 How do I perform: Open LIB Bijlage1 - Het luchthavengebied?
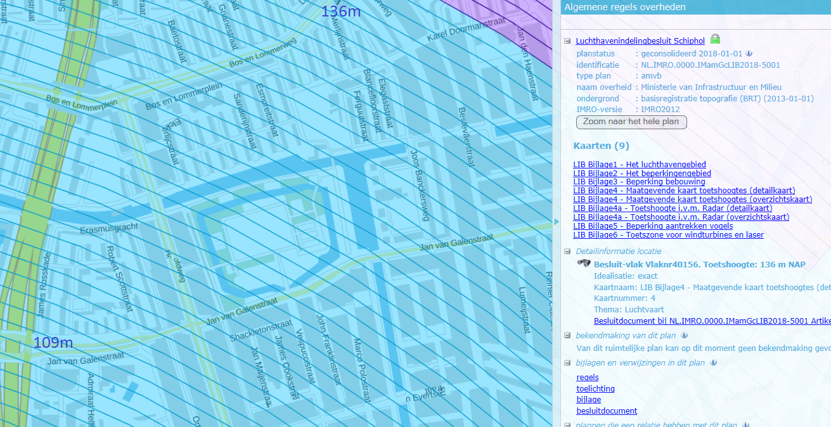[x=640, y=165]
